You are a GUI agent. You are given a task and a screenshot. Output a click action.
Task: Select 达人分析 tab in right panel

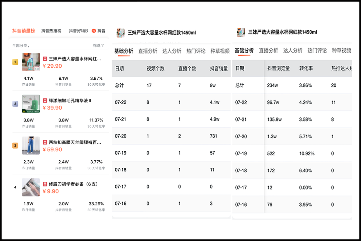tap(293, 51)
